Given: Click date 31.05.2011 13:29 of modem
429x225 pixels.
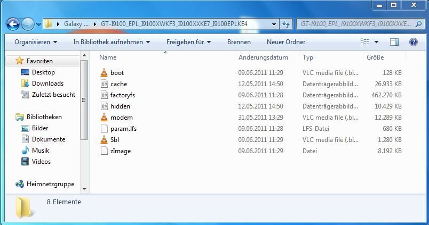Looking at the screenshot, I should pyautogui.click(x=260, y=118).
